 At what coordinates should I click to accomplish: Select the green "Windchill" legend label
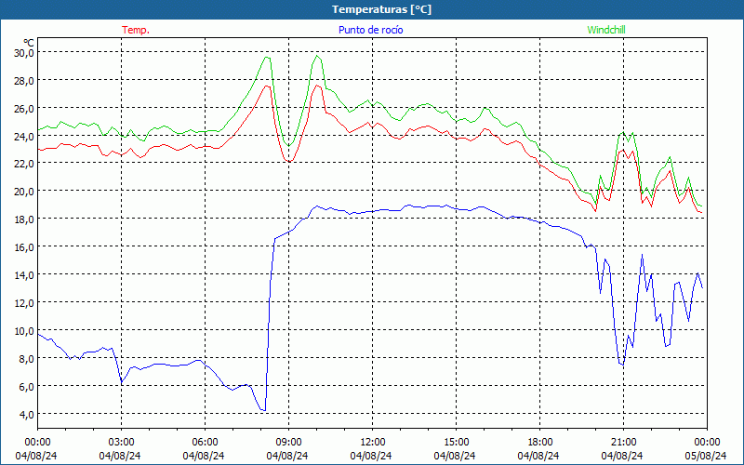coord(606,30)
